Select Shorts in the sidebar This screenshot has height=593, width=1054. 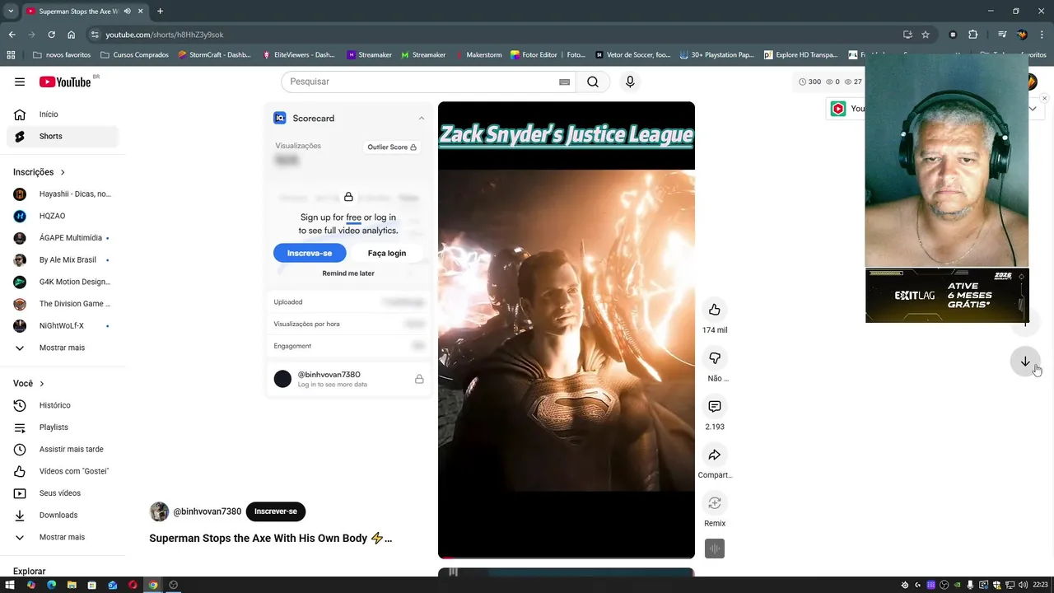[63, 136]
